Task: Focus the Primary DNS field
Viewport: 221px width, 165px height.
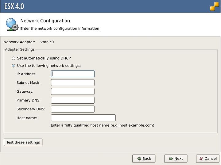Action: [x=73, y=100]
